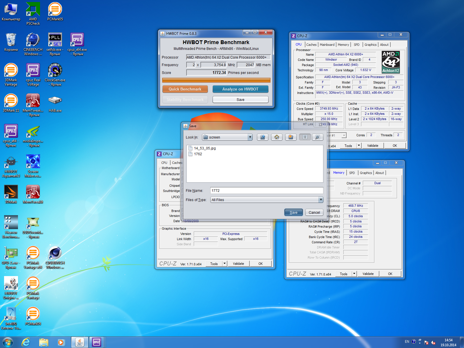This screenshot has height=348, width=464.
Task: Click OK in Memory CPU-Z window
Action: point(390,274)
